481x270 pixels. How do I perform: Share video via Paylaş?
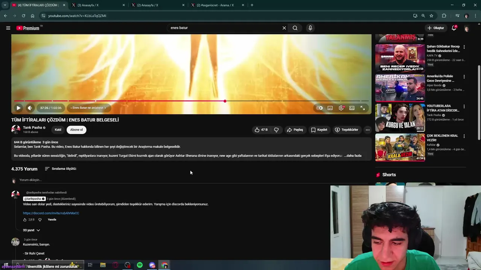(x=295, y=130)
